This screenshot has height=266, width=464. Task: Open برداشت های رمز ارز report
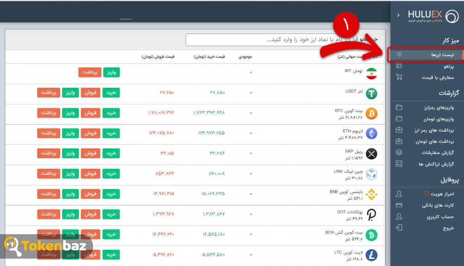434,130
